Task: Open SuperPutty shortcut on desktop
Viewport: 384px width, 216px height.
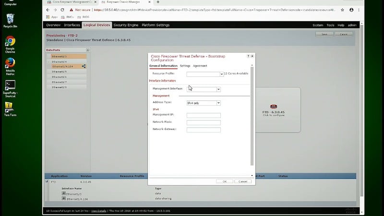Action: [10, 85]
